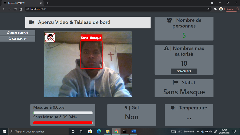The width and height of the screenshot is (240, 135).
Task: Click the Masque progress bar
Action: tap(63, 113)
